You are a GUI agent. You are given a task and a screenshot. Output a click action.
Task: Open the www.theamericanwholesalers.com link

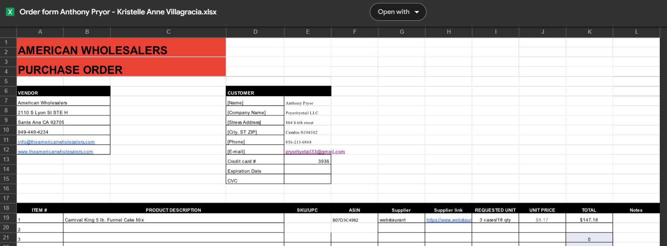tap(55, 151)
